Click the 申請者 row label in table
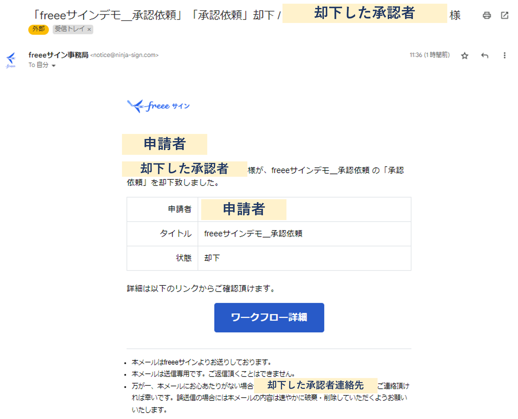This screenshot has height=419, width=518. (180, 209)
